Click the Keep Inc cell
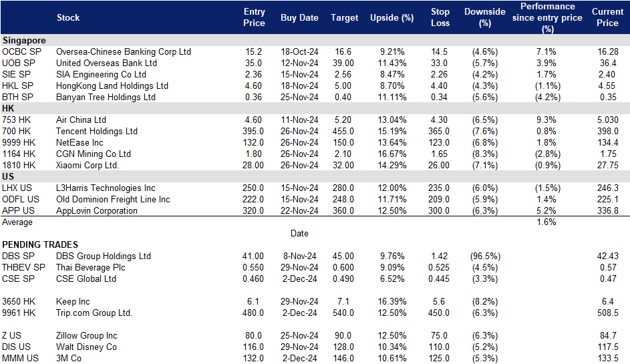The width and height of the screenshot is (630, 364). [73, 302]
